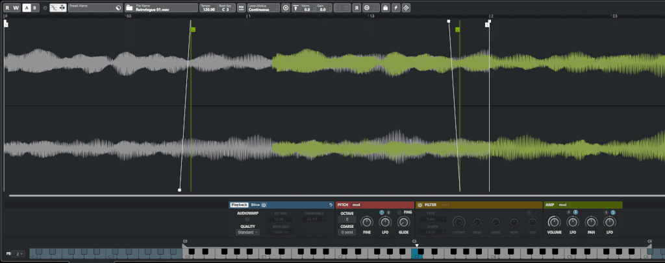Adjust the Pitch FINE knob
Viewport: 665px width, 263px height.
(x=366, y=222)
